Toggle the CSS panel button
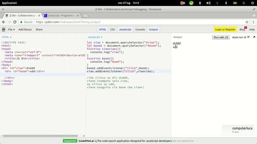The image size is (257, 144). click(112, 30)
